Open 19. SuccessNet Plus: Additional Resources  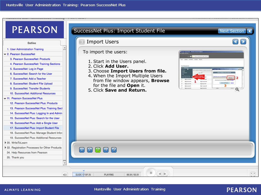point(36,138)
